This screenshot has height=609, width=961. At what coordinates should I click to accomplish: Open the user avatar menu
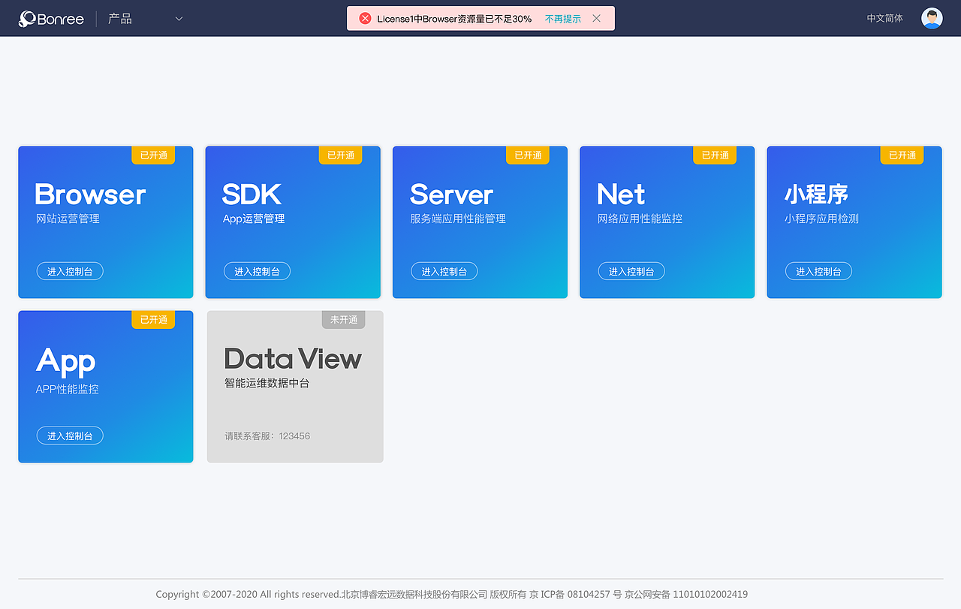pyautogui.click(x=932, y=18)
